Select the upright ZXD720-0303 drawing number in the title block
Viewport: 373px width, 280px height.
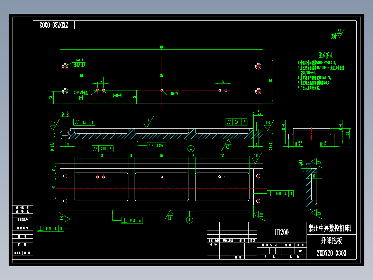point(331,253)
